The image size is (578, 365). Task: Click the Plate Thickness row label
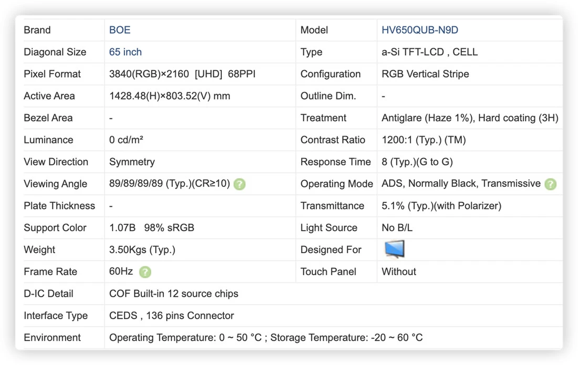(x=59, y=206)
